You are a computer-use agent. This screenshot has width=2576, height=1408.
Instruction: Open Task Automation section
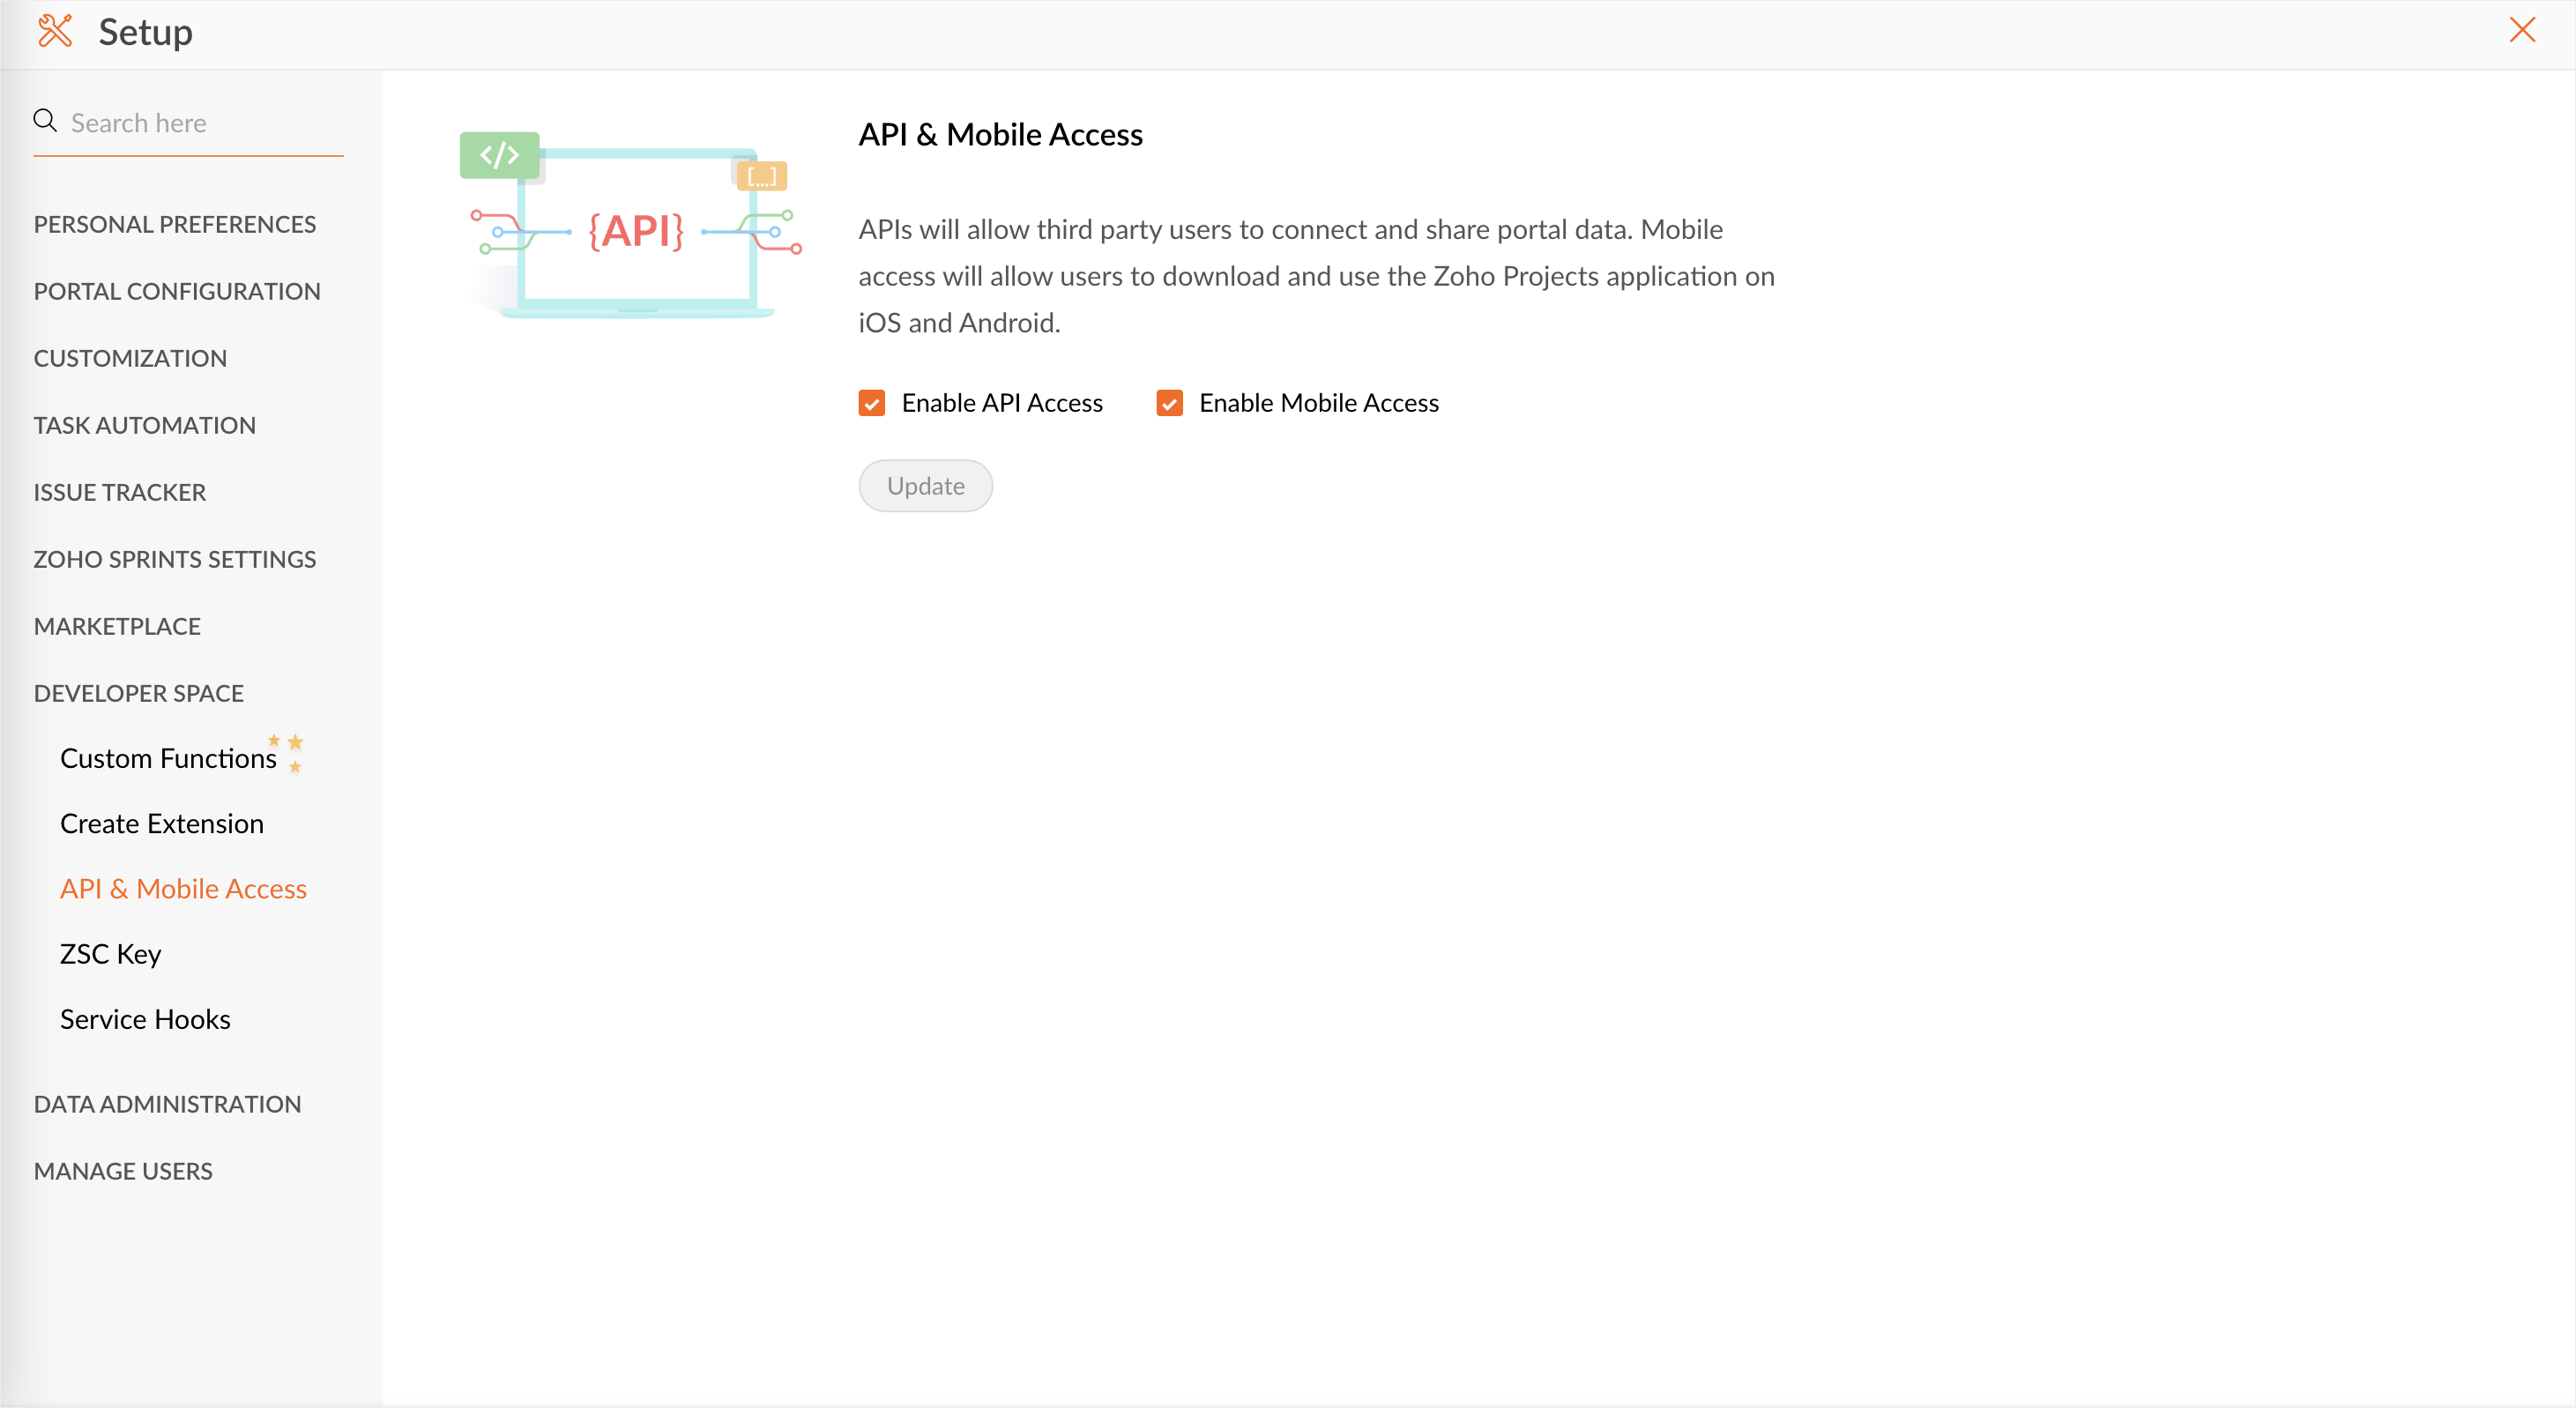pyautogui.click(x=145, y=425)
